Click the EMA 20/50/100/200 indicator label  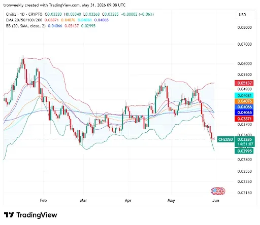pos(24,20)
